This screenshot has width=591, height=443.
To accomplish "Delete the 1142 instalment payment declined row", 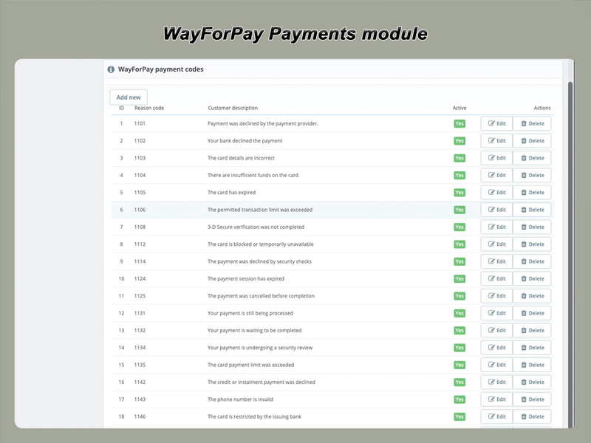I will pos(532,382).
